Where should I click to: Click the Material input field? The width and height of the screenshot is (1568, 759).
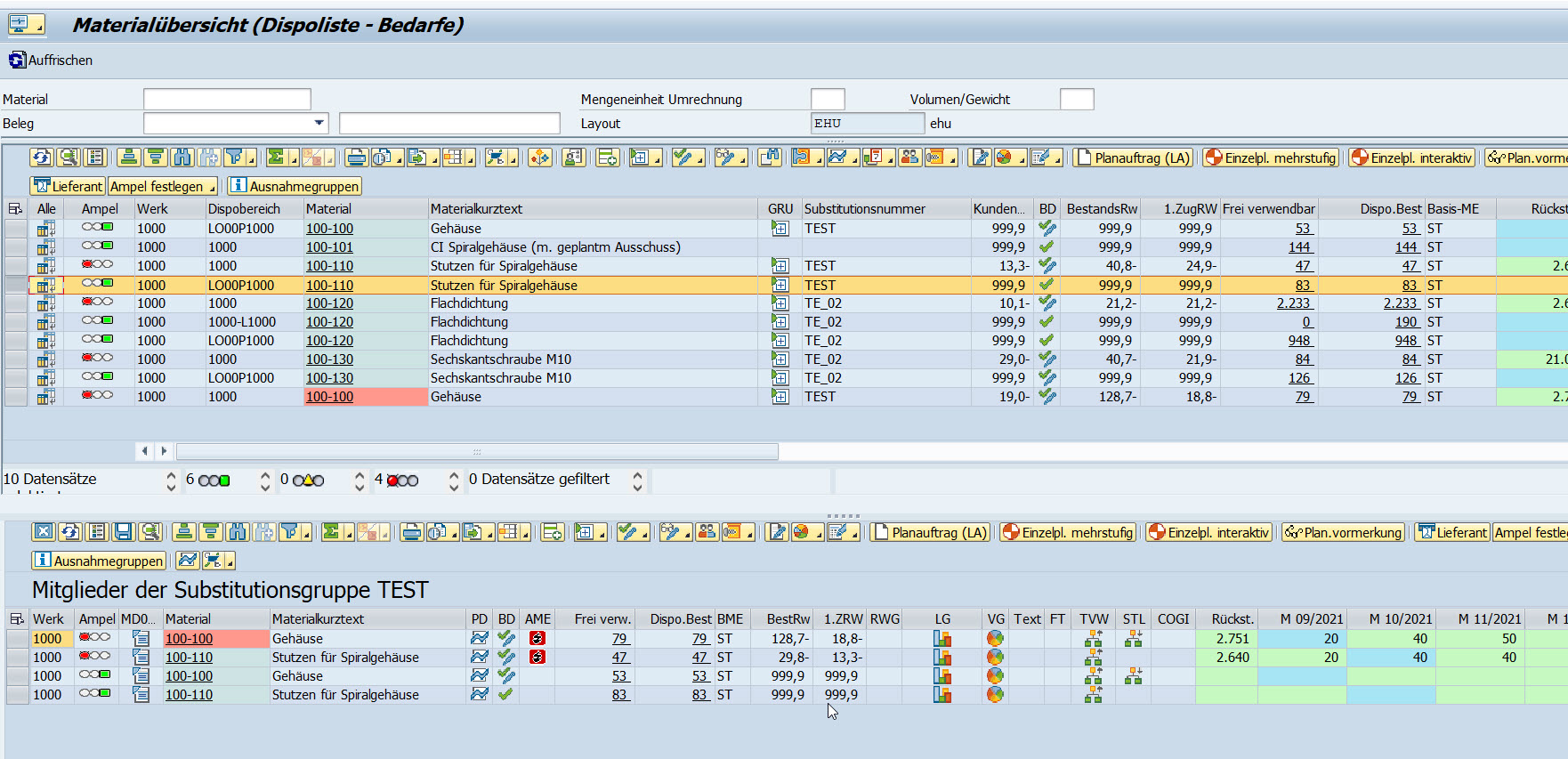click(227, 99)
